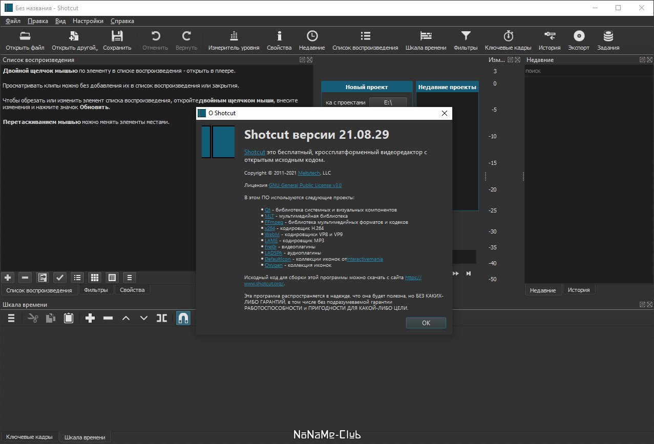Open 'Задания' jobs toolbar icon
Screen dimensions: 654x444
click(x=608, y=41)
